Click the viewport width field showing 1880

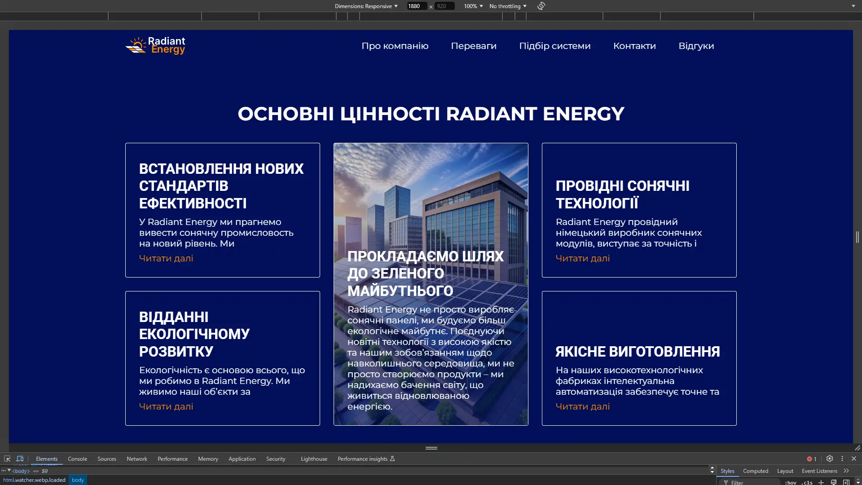[417, 6]
